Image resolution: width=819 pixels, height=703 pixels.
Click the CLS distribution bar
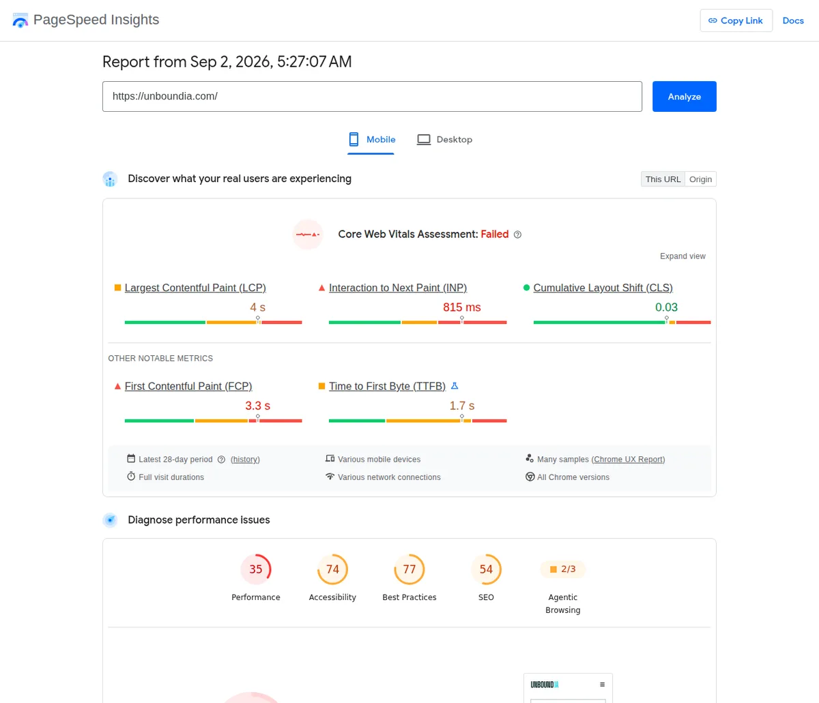(x=622, y=322)
